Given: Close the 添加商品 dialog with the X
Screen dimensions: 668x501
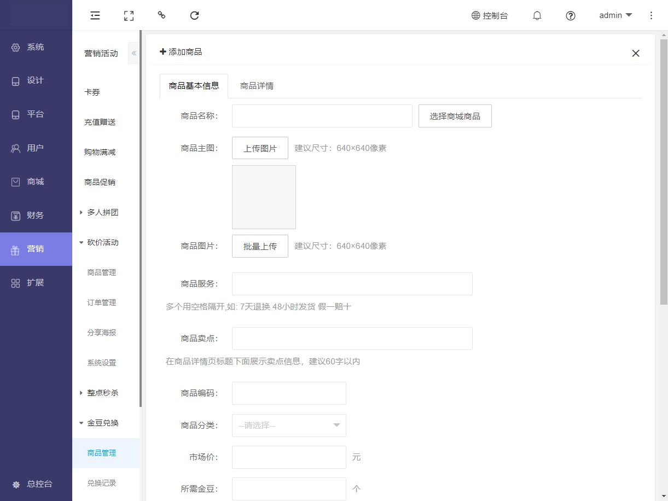Looking at the screenshot, I should [635, 53].
